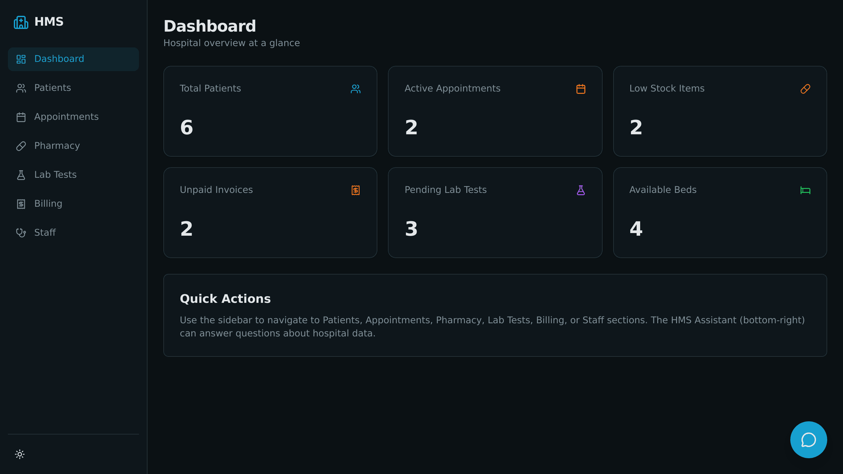This screenshot has height=474, width=843.
Task: Open the Pharmacy page
Action: [x=73, y=146]
